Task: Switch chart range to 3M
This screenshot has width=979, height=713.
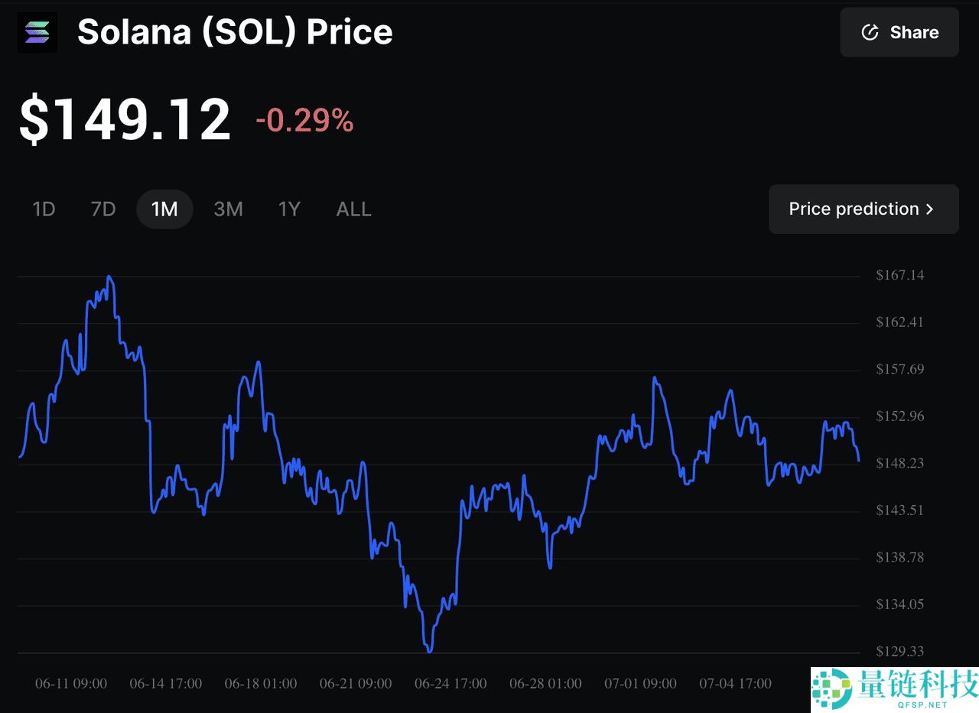Action: 228,209
